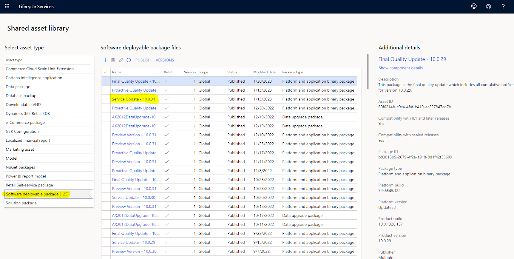Screen dimensions: 514x259
Task: Click Show component details link
Action: [401, 68]
